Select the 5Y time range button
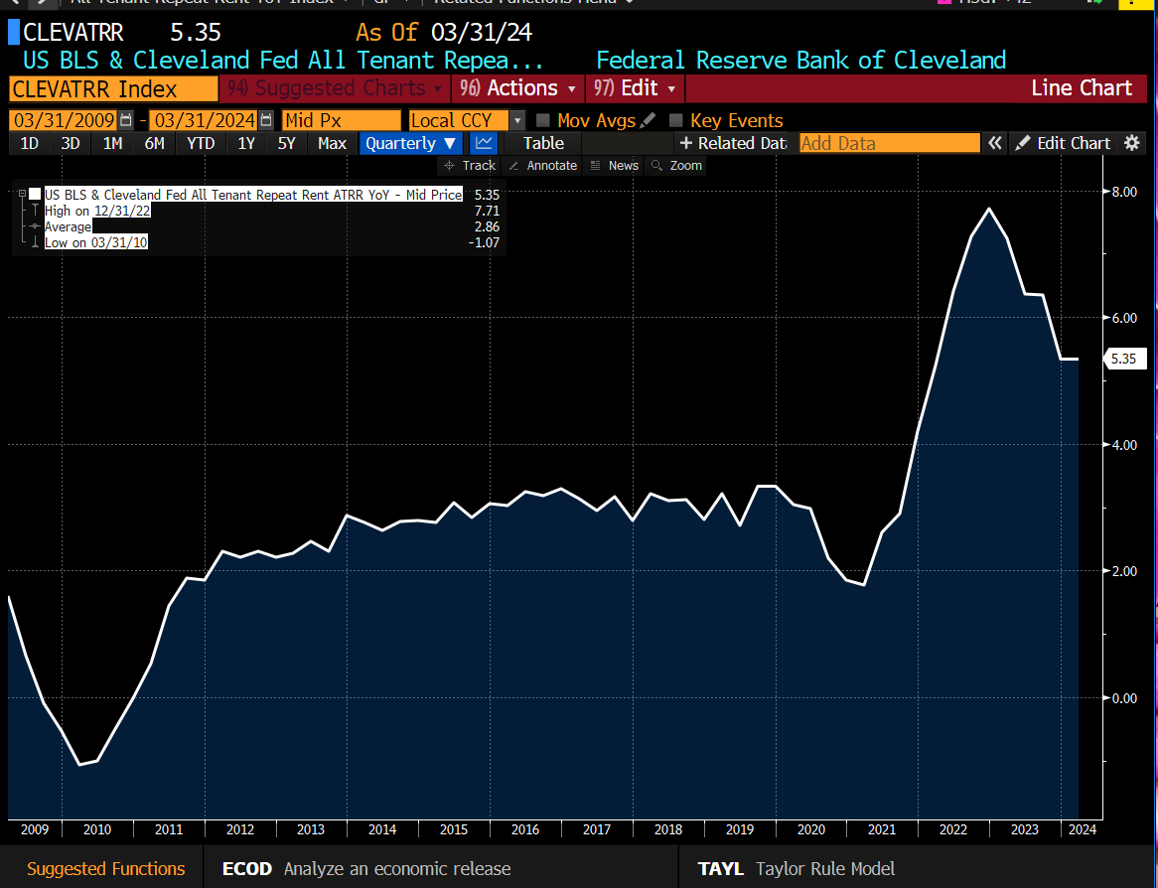The height and width of the screenshot is (888, 1158). point(286,143)
